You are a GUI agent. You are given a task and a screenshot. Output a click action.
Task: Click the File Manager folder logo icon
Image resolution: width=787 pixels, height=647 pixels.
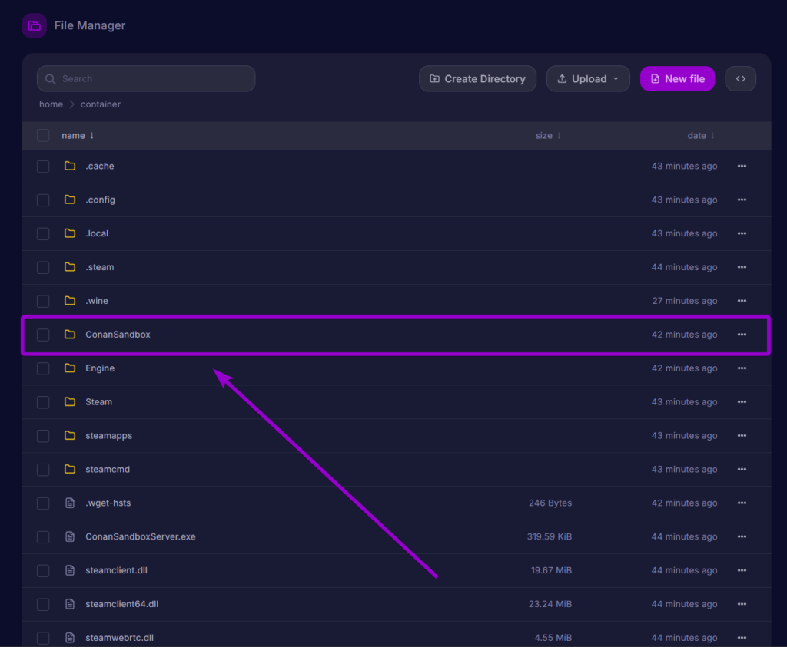(x=34, y=25)
